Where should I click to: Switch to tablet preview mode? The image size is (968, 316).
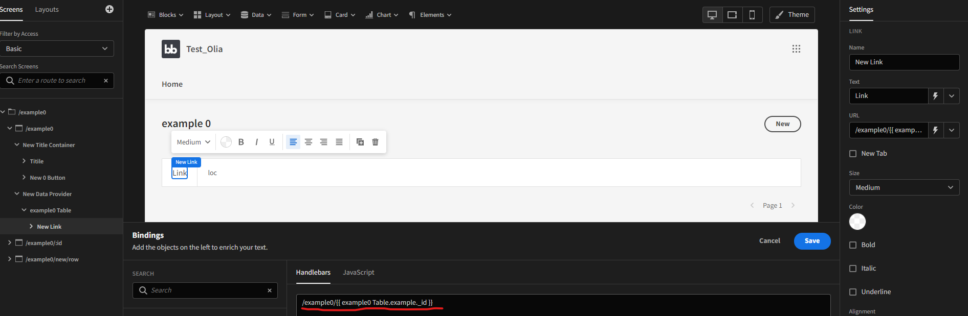[732, 15]
